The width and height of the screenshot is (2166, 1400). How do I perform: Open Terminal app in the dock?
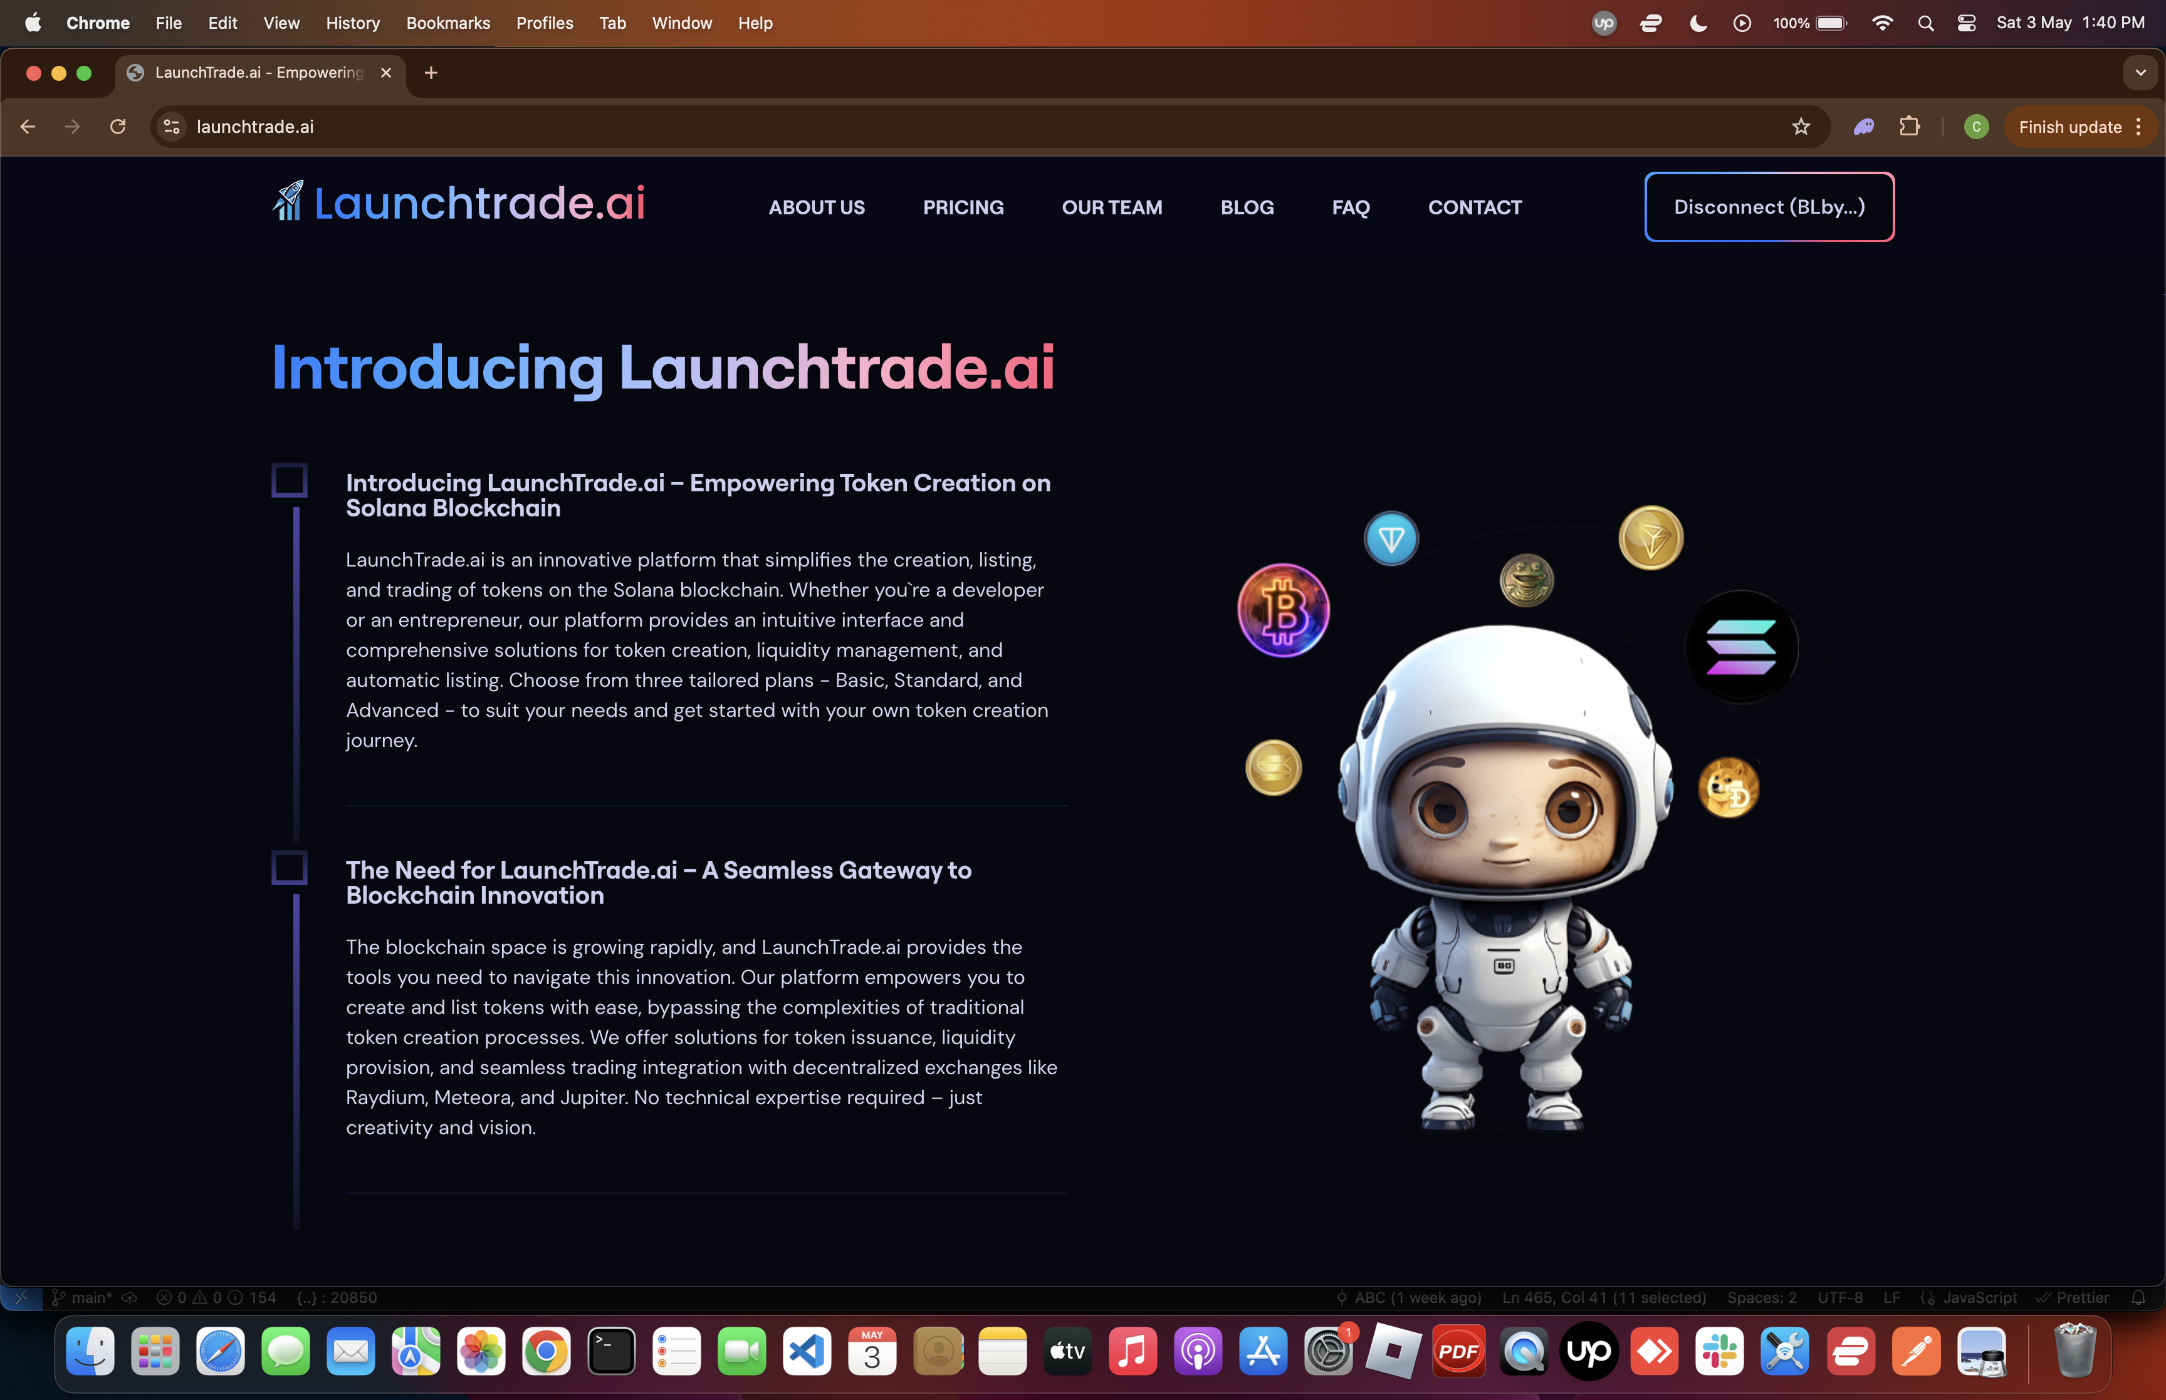pyautogui.click(x=611, y=1352)
